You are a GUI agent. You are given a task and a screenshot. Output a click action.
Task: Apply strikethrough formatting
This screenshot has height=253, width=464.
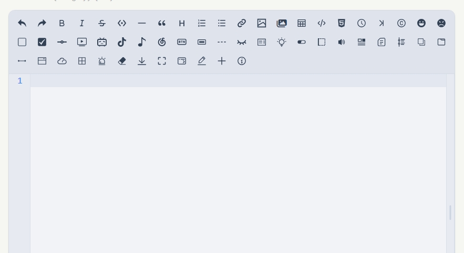(102, 23)
